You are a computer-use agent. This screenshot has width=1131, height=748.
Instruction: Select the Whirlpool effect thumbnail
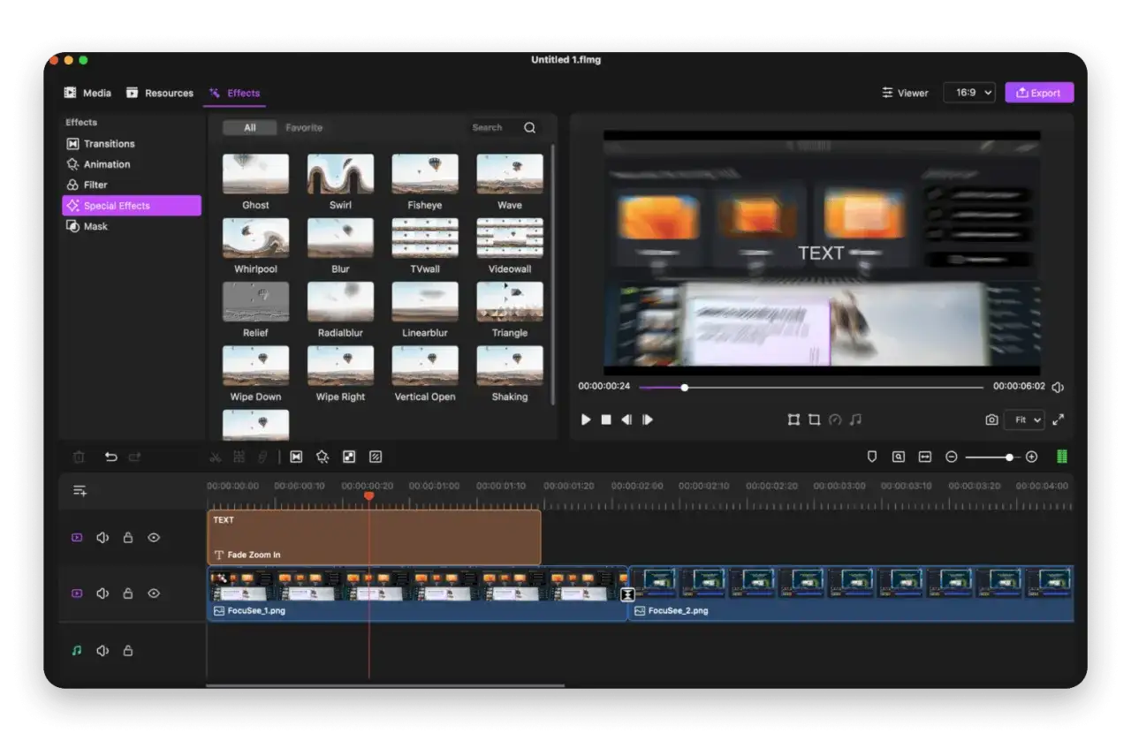255,238
